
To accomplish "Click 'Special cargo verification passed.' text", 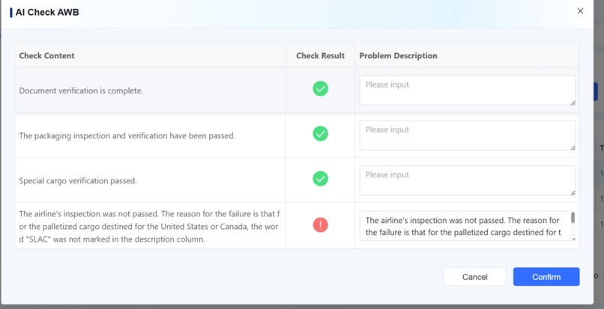I will (78, 180).
